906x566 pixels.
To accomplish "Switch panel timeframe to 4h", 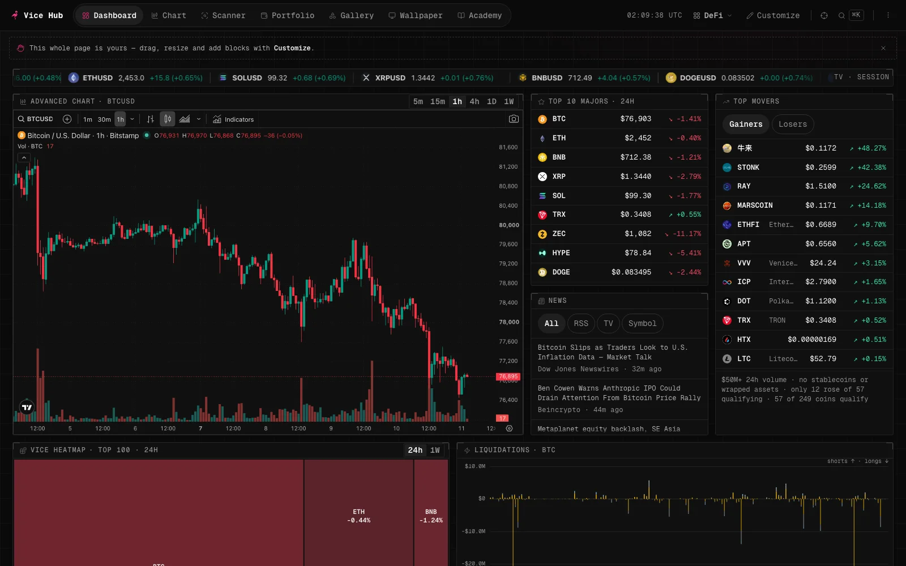I will pos(475,101).
